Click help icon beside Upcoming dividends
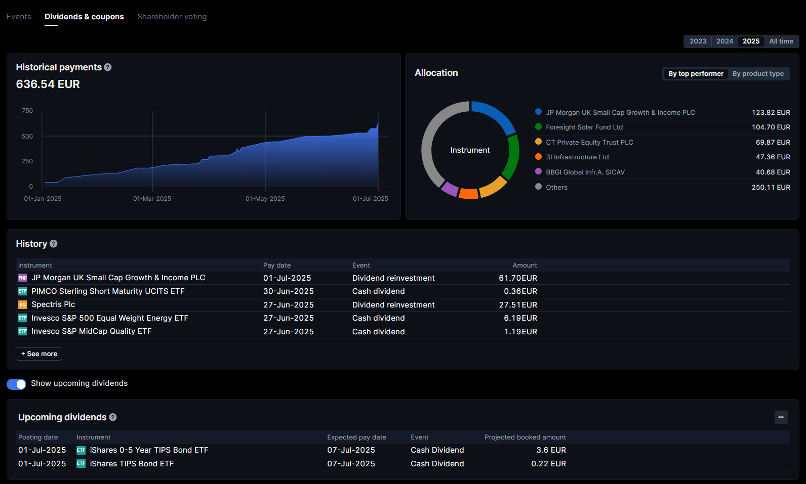 tap(113, 417)
